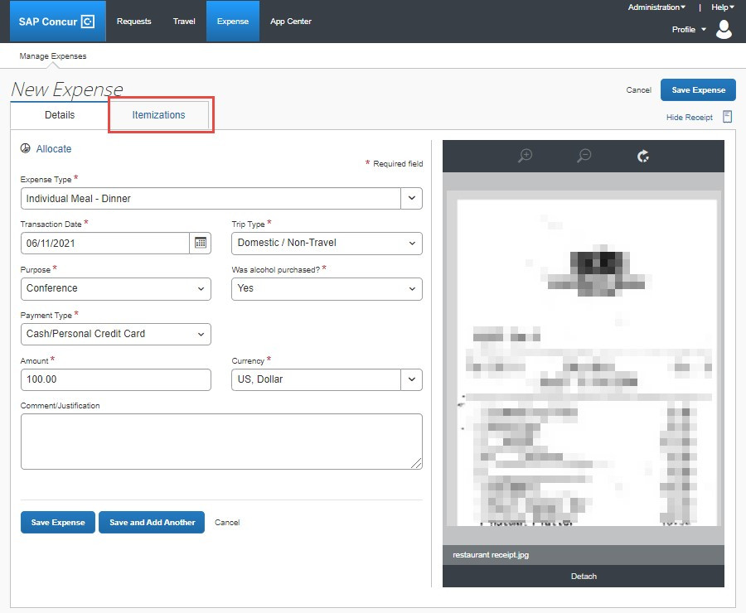Click into the Amount field
The image size is (746, 613).
pos(115,379)
